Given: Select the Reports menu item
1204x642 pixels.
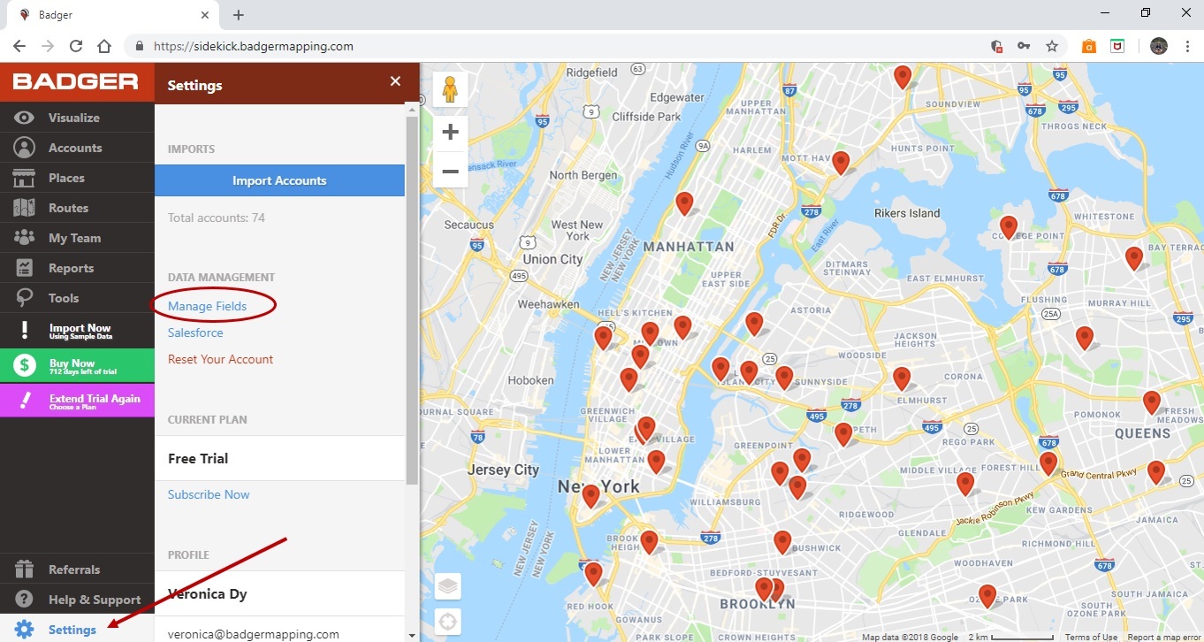Looking at the screenshot, I should [x=77, y=268].
